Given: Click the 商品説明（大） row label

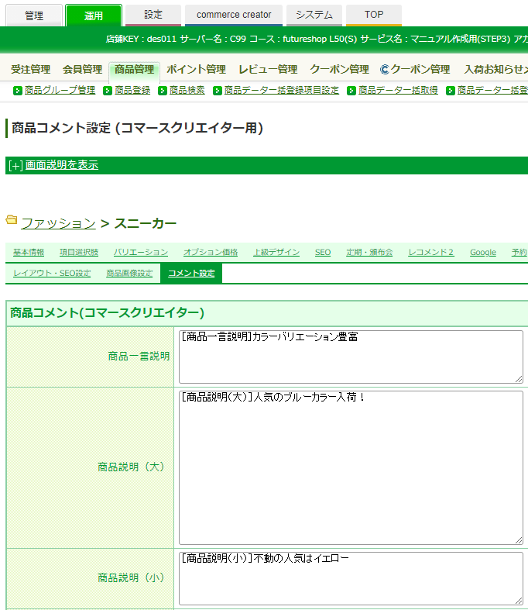Looking at the screenshot, I should point(131,467).
